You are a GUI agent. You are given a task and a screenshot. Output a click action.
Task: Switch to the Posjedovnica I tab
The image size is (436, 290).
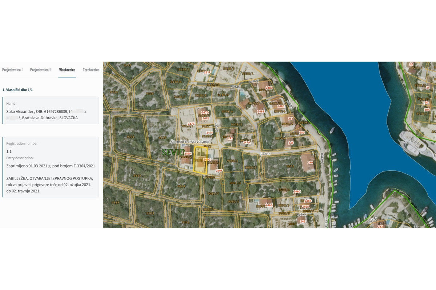(x=12, y=70)
